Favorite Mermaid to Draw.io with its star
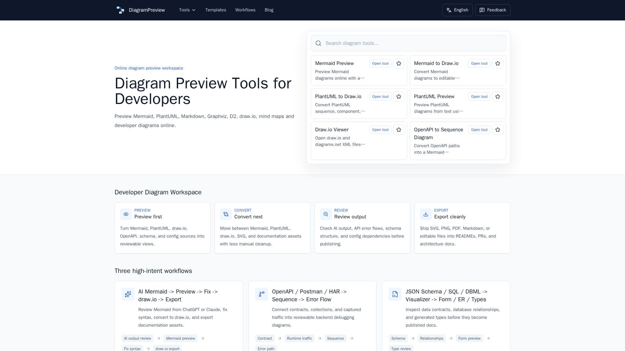 click(498, 63)
